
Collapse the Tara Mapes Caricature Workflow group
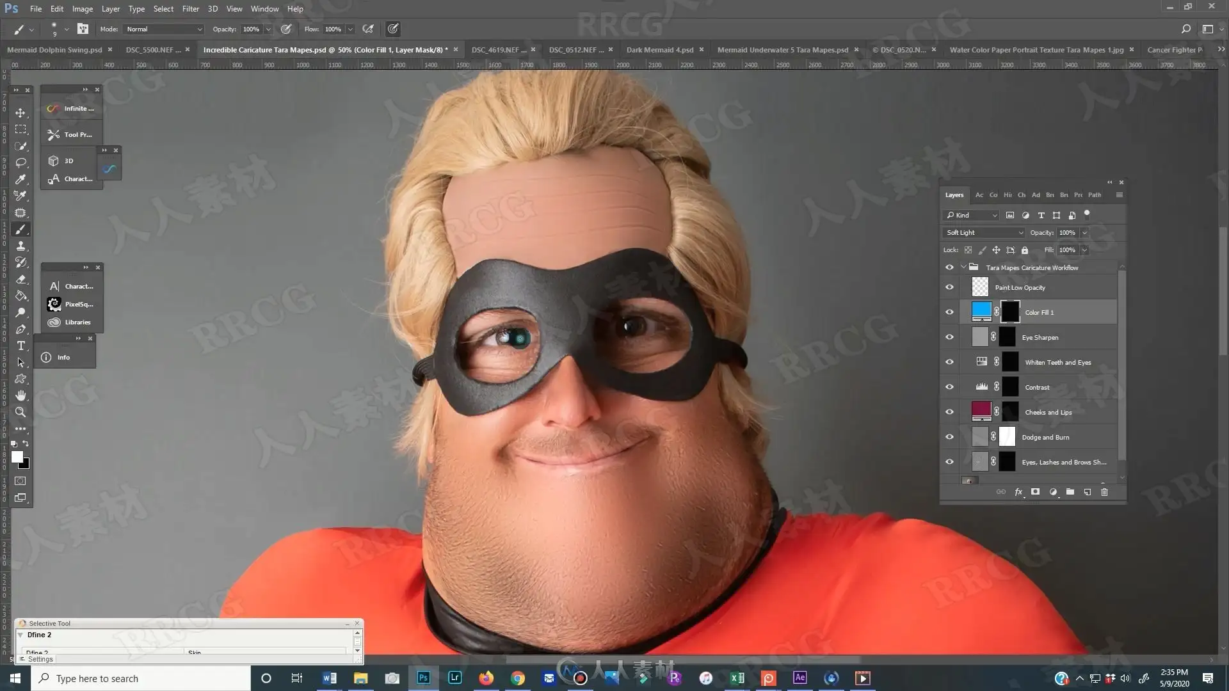963,267
